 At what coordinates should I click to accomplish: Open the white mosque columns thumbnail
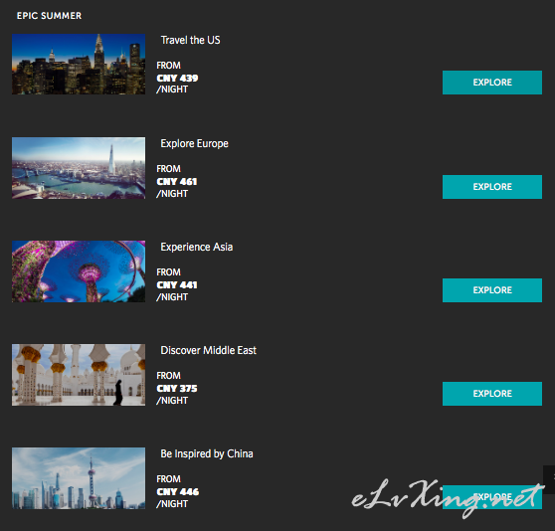[79, 375]
